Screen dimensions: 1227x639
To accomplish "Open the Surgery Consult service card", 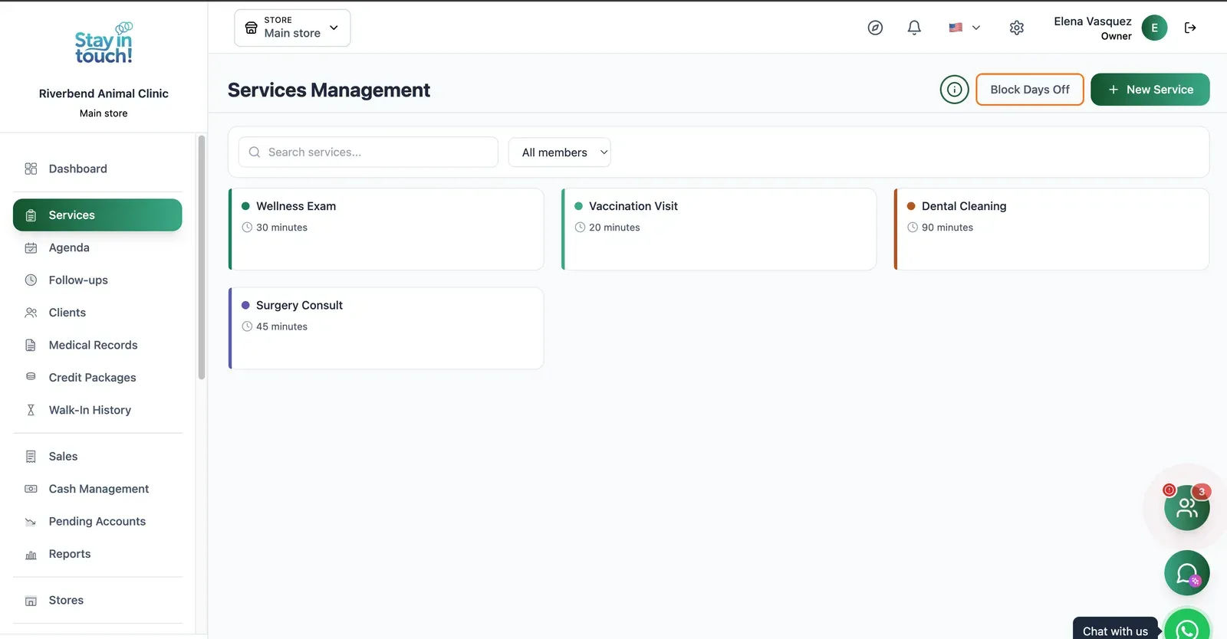I will click(x=387, y=328).
